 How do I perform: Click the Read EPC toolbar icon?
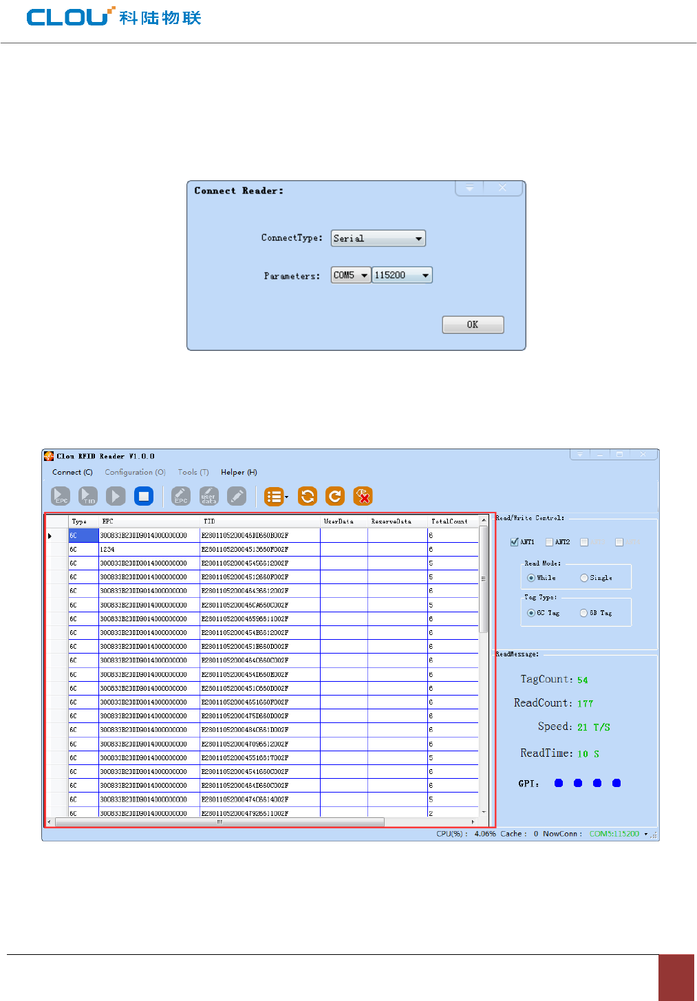[x=61, y=496]
